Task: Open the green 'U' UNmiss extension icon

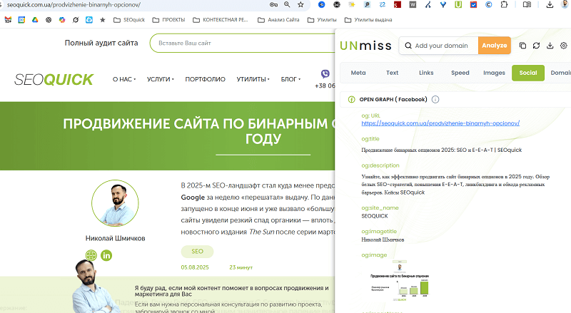Action: [458, 5]
